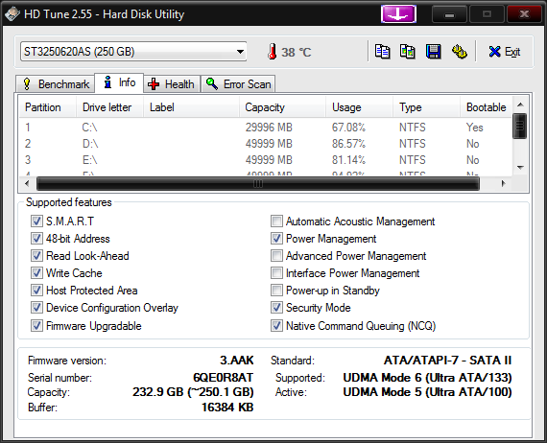Image resolution: width=547 pixels, height=443 pixels.
Task: Sort by the Usage column header
Action: [x=359, y=107]
